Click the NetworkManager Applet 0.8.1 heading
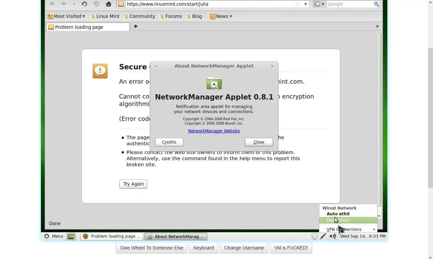433x260 pixels. pyautogui.click(x=214, y=97)
